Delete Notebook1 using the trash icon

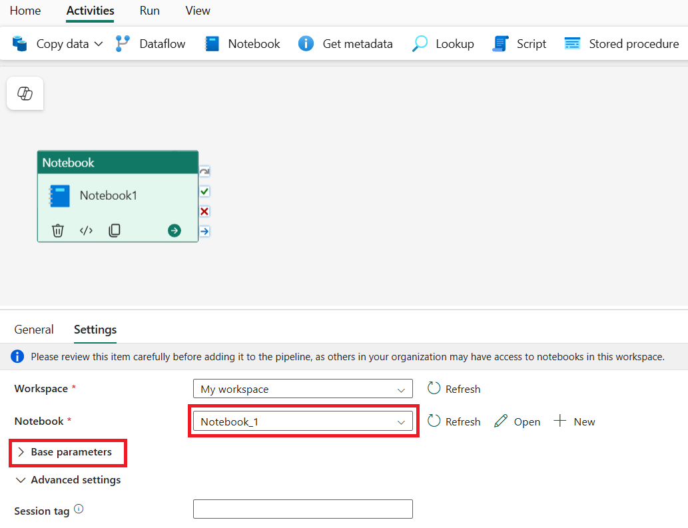(x=58, y=230)
